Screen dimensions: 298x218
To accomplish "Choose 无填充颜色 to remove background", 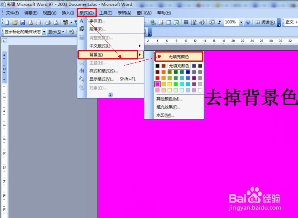I will (x=179, y=57).
